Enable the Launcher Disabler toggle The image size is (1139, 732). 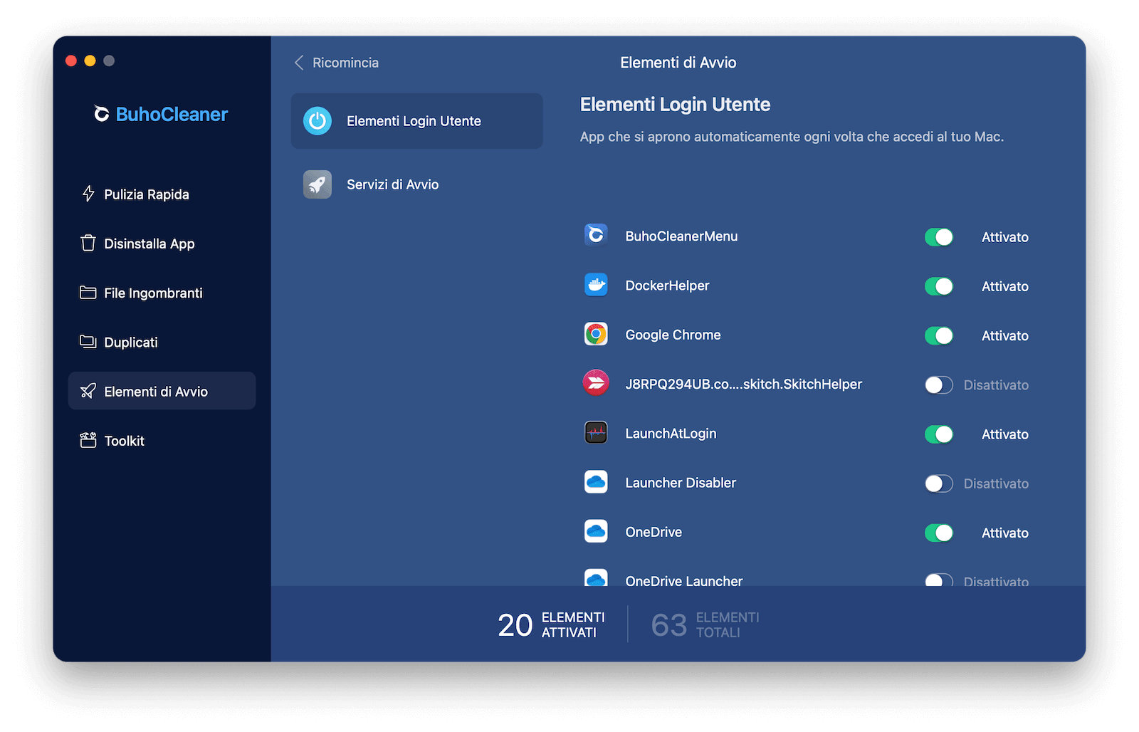pyautogui.click(x=938, y=483)
